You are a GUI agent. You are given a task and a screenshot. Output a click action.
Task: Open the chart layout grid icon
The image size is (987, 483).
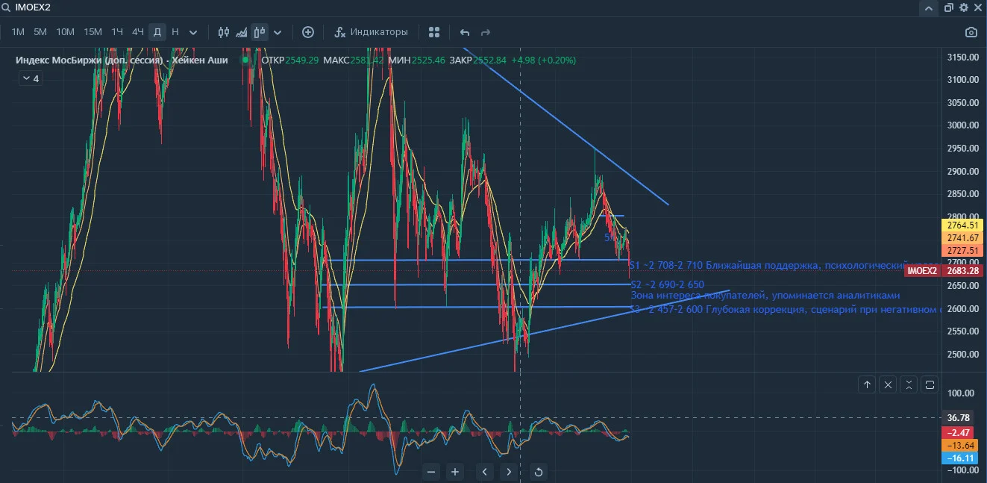point(434,32)
